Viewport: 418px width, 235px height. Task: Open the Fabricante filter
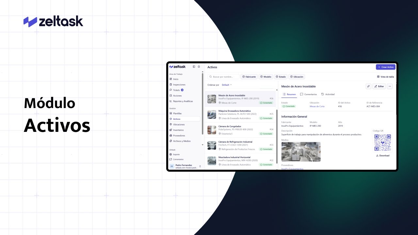pyautogui.click(x=249, y=77)
